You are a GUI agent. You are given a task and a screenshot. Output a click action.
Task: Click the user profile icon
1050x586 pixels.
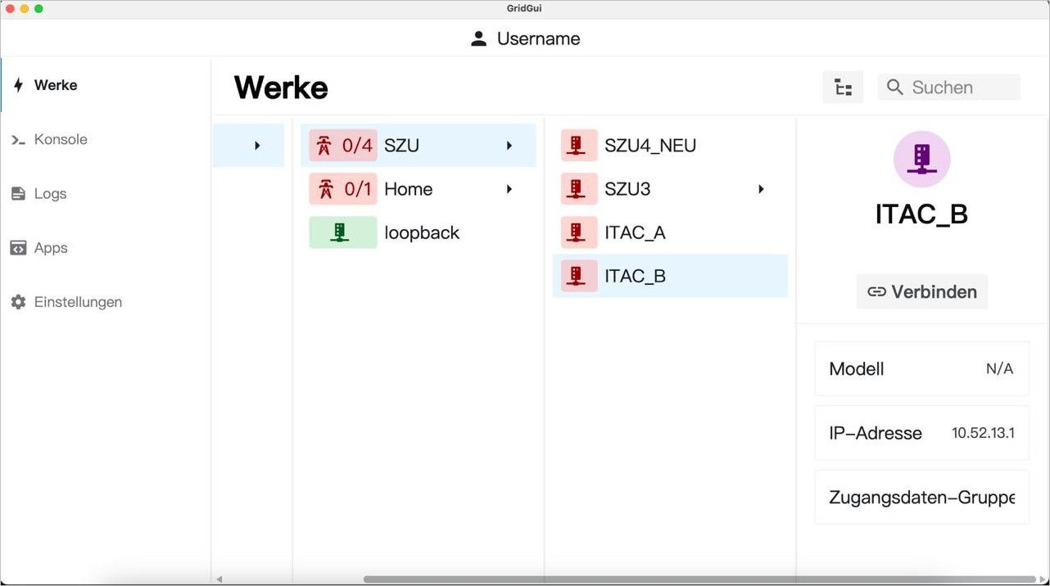tap(479, 38)
